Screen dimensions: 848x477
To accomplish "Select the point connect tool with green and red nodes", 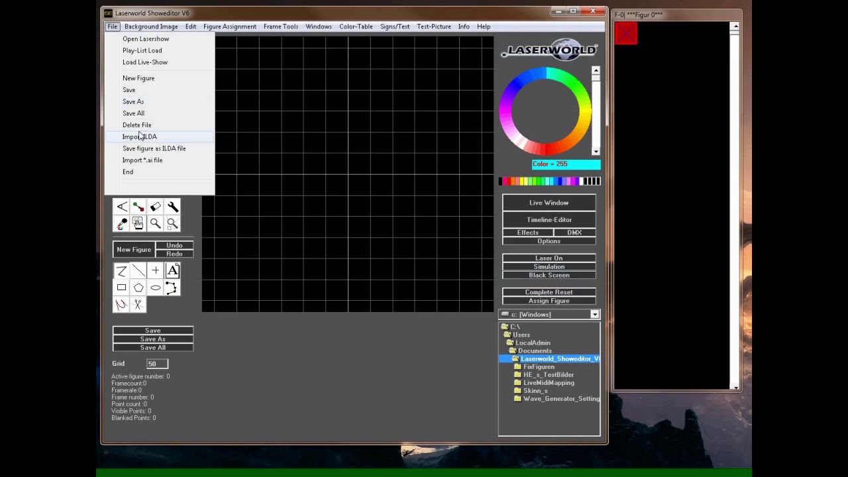I will 138,207.
